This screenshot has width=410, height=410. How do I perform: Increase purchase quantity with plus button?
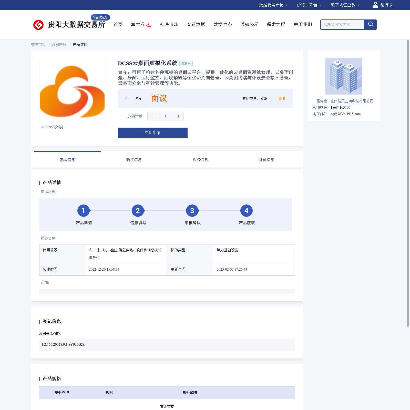[x=178, y=116]
